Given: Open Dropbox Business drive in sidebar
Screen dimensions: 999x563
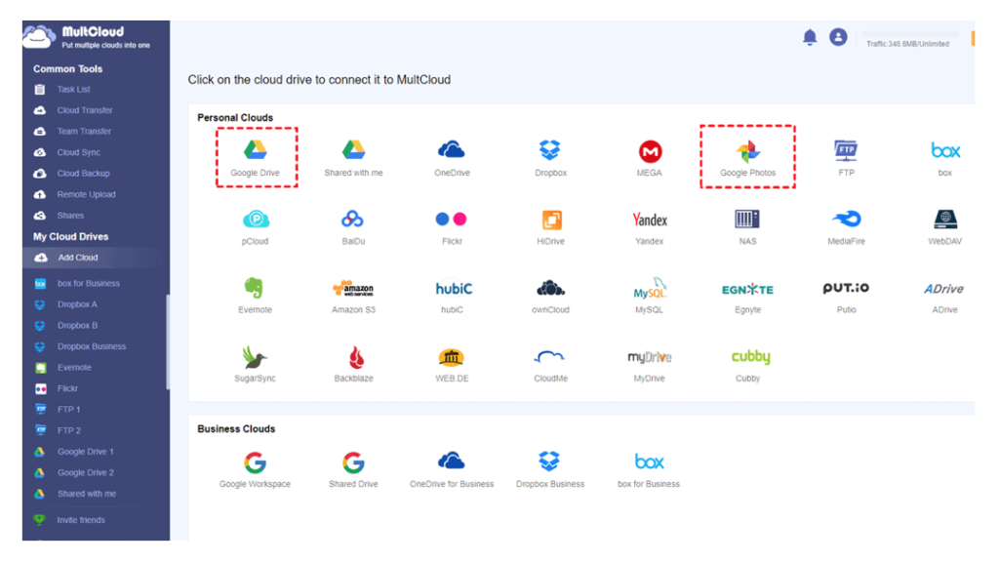Looking at the screenshot, I should click(x=91, y=346).
